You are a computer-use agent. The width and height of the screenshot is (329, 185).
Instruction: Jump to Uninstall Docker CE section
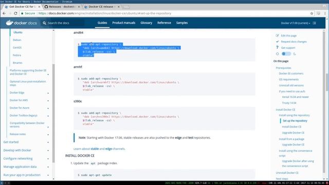click(287, 173)
